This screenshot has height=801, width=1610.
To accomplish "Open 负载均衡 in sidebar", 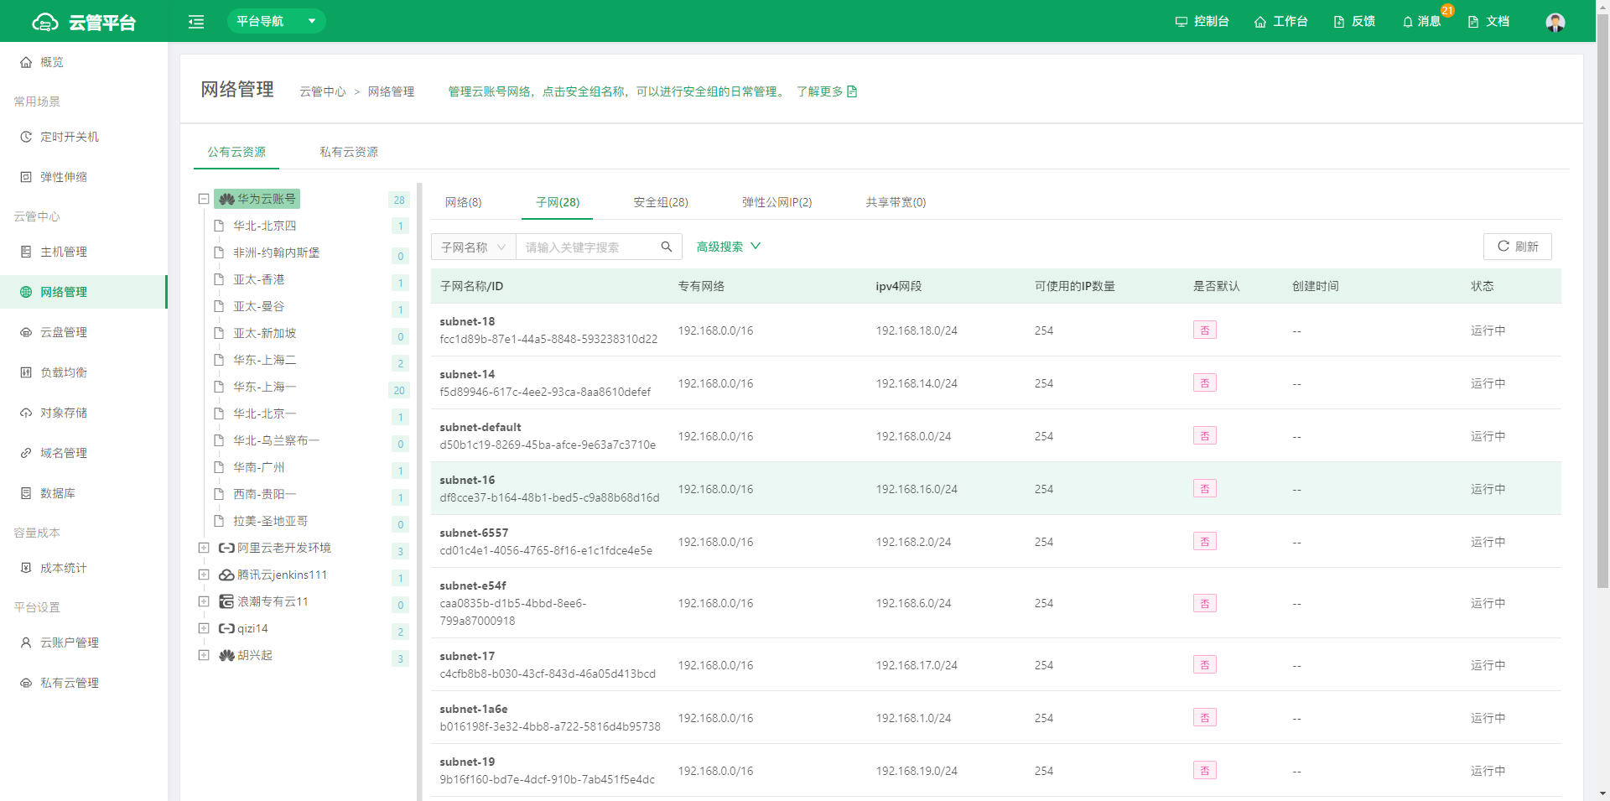I will [x=84, y=372].
